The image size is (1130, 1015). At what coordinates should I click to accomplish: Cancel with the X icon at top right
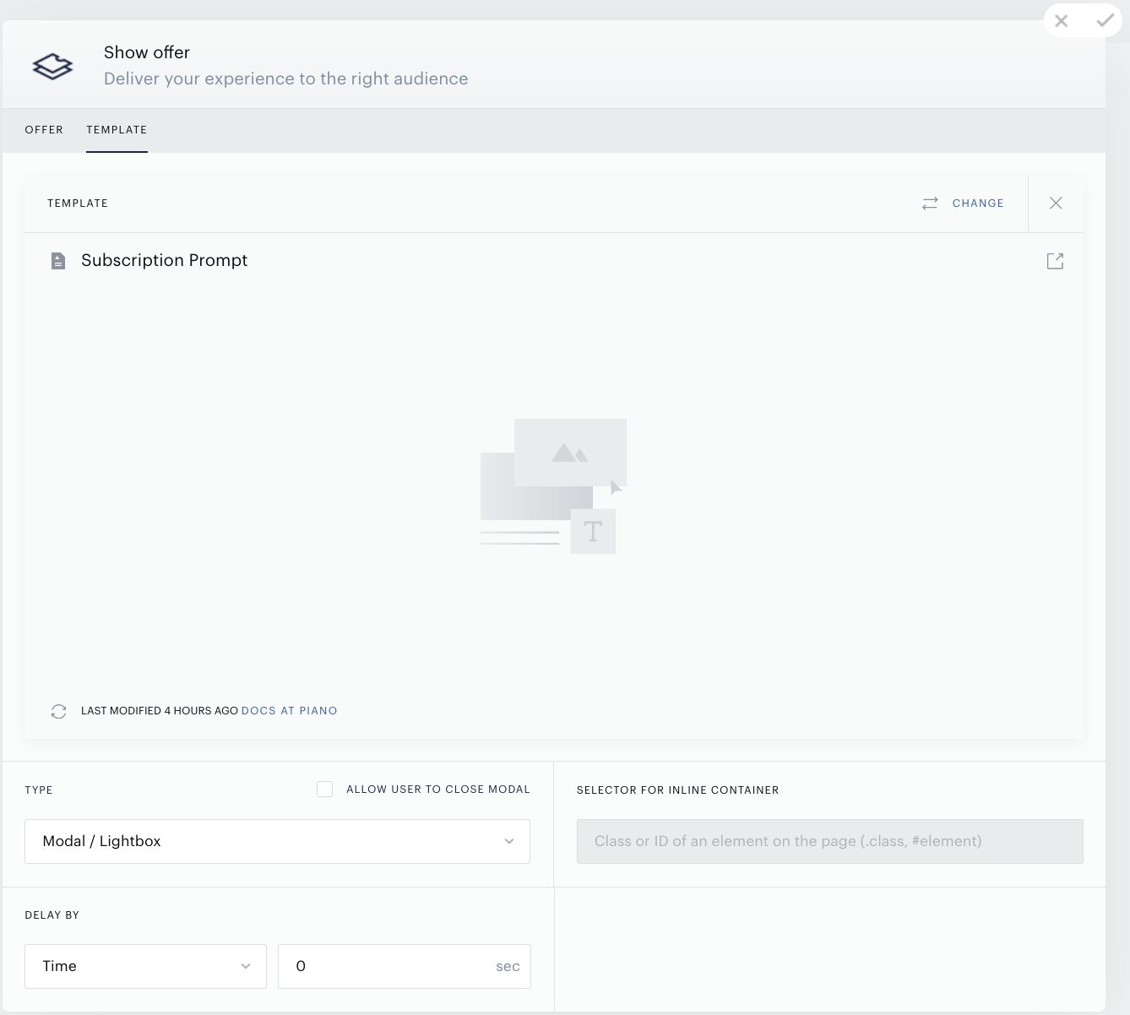pos(1062,21)
